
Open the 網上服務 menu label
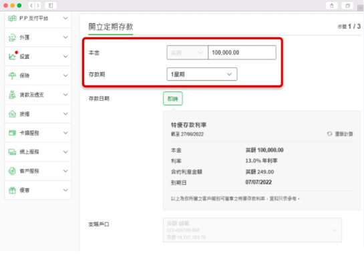click(29, 152)
